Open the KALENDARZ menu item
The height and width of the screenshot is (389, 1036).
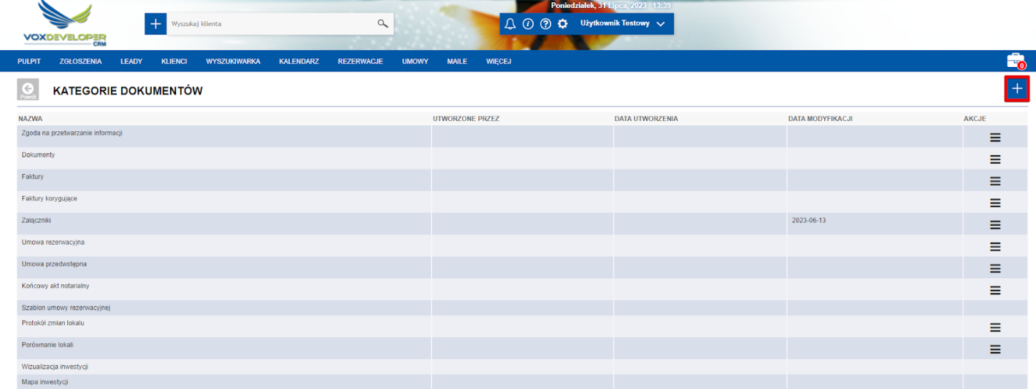(x=299, y=61)
